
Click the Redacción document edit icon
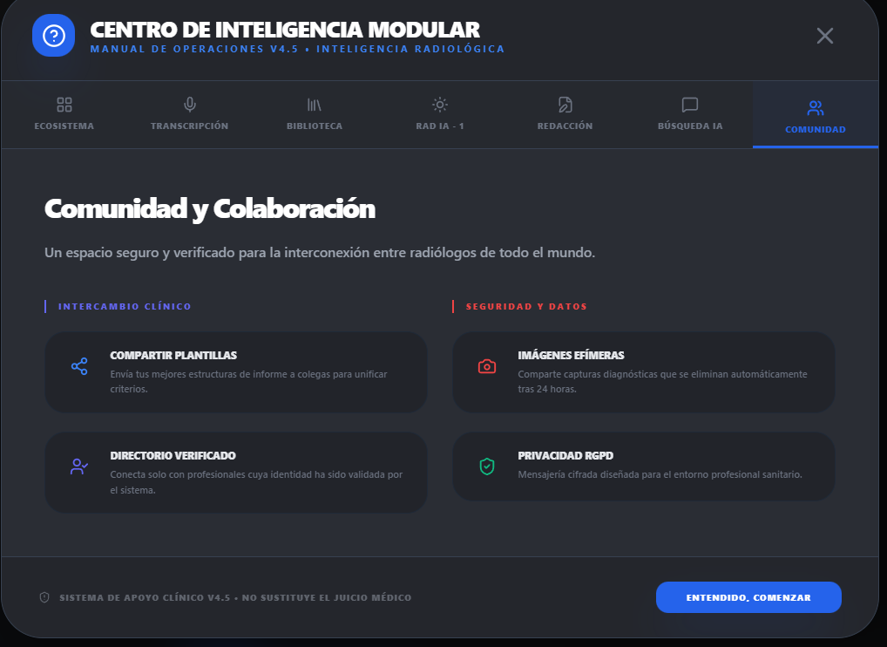pyautogui.click(x=565, y=106)
